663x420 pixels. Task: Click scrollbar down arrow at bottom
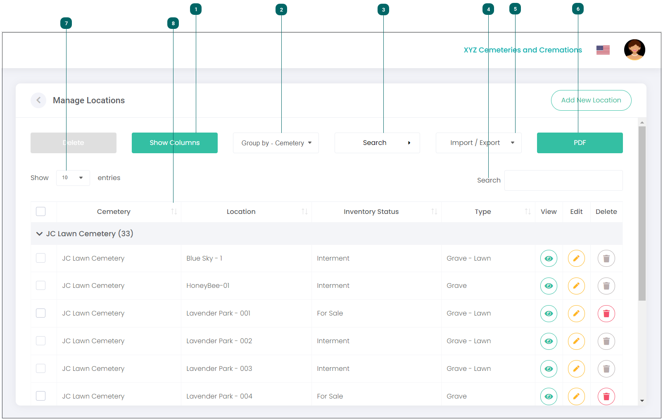pos(642,401)
